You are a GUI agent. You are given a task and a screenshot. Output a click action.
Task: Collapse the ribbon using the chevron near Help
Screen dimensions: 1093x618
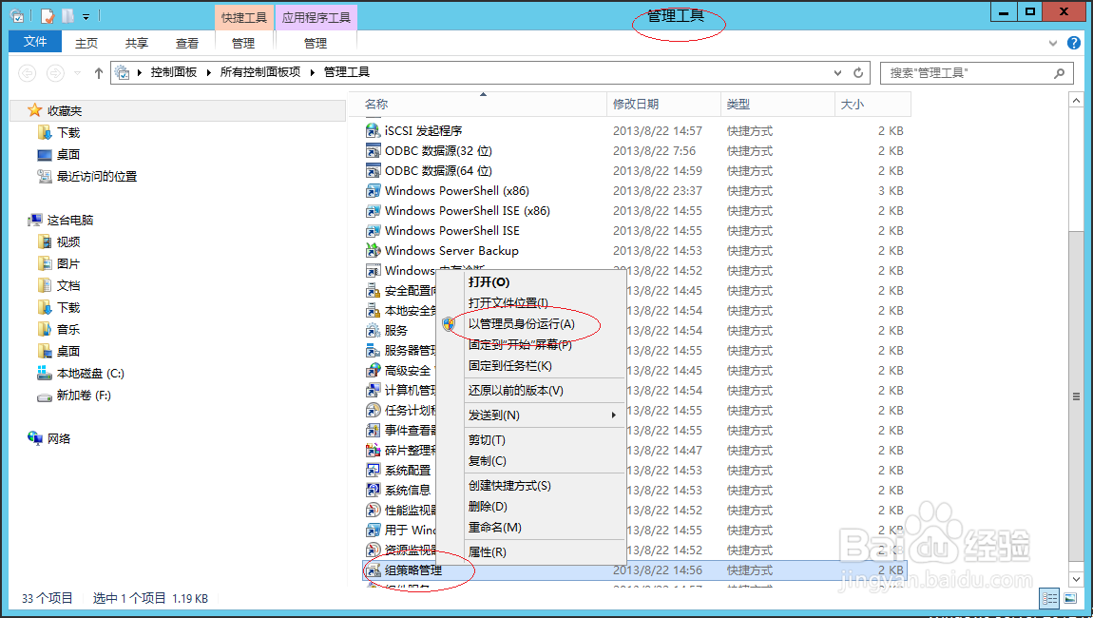click(x=1052, y=43)
